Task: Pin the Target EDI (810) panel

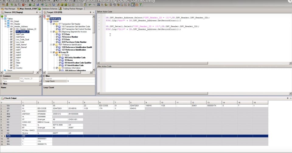Action: 91,12
